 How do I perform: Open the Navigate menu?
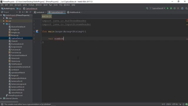[18, 5]
